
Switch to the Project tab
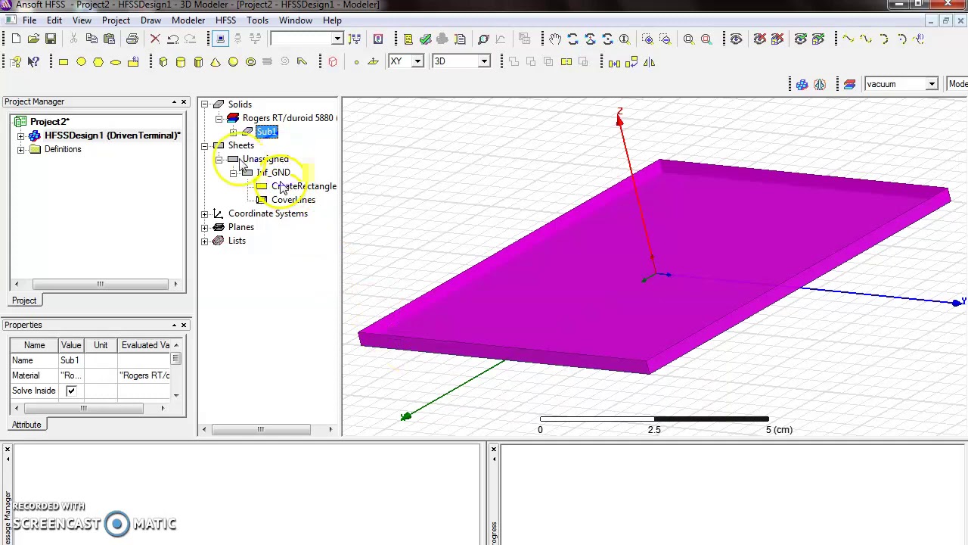pos(24,301)
